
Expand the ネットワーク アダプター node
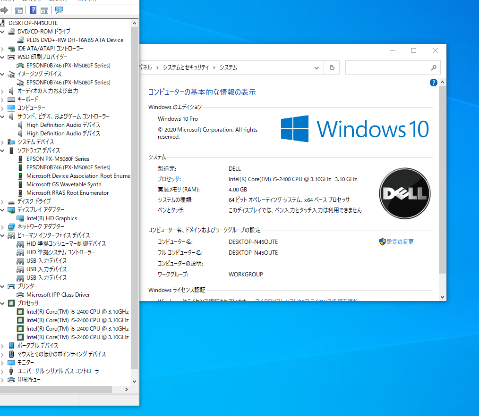pos(2,227)
